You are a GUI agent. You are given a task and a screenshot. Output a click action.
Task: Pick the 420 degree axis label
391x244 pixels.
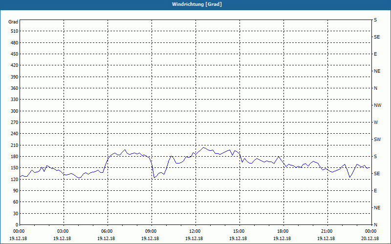[x=15, y=65]
